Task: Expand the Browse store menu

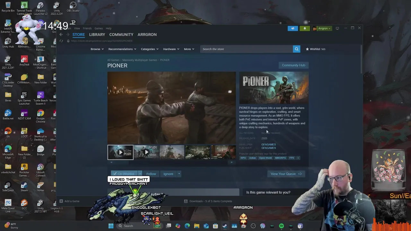Action: [97, 49]
